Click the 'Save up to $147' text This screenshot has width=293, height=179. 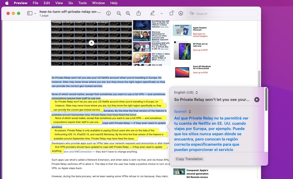200,50
